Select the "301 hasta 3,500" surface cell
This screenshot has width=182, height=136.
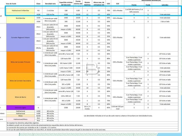(66, 63)
